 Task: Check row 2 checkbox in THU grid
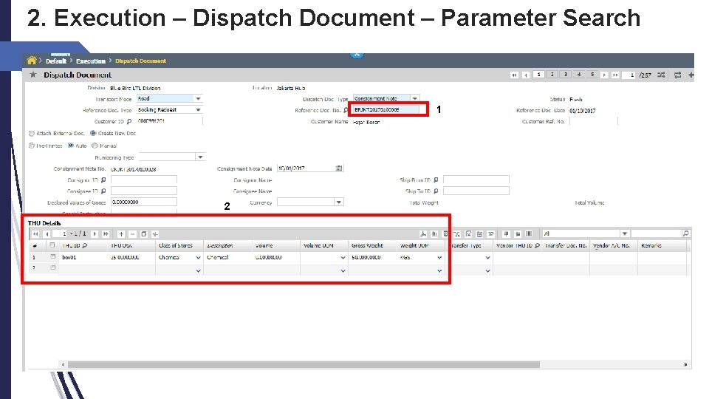click(x=52, y=267)
